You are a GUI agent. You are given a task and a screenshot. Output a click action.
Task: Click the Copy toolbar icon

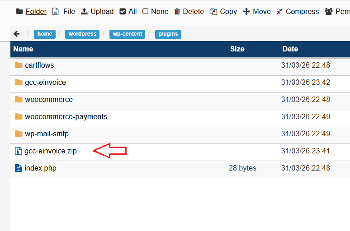pyautogui.click(x=213, y=11)
